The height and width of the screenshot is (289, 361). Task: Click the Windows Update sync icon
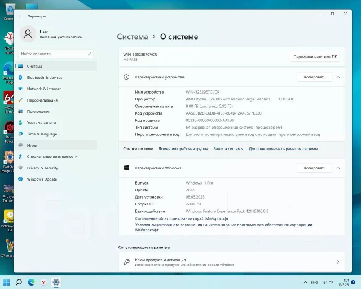tap(20, 179)
